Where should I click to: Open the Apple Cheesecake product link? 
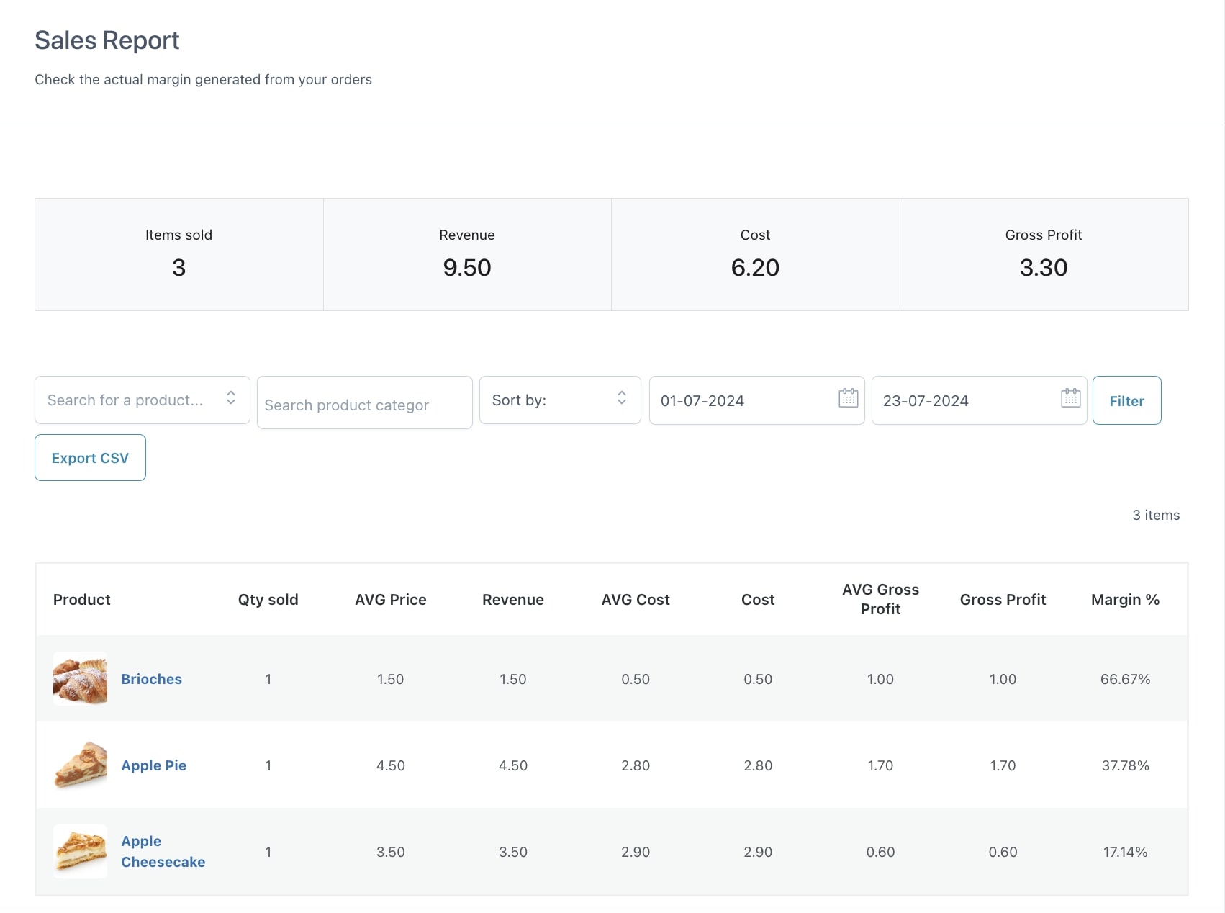point(163,852)
